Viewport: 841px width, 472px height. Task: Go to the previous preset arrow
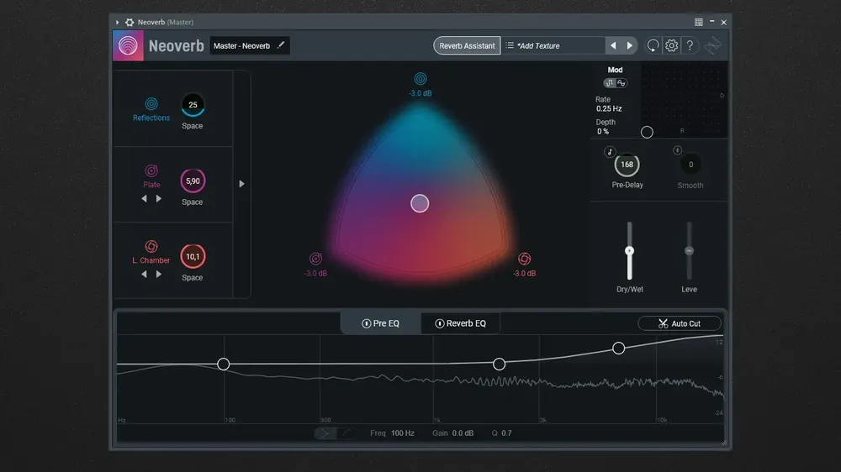(613, 45)
